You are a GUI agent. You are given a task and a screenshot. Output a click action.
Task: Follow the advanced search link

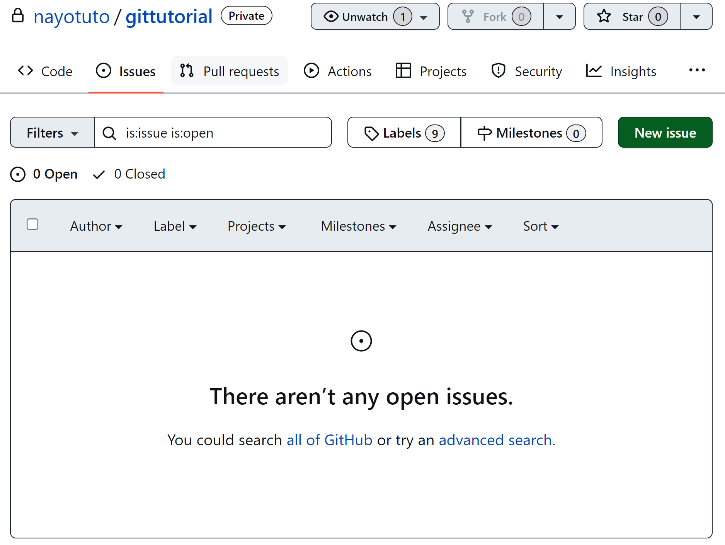(x=495, y=440)
